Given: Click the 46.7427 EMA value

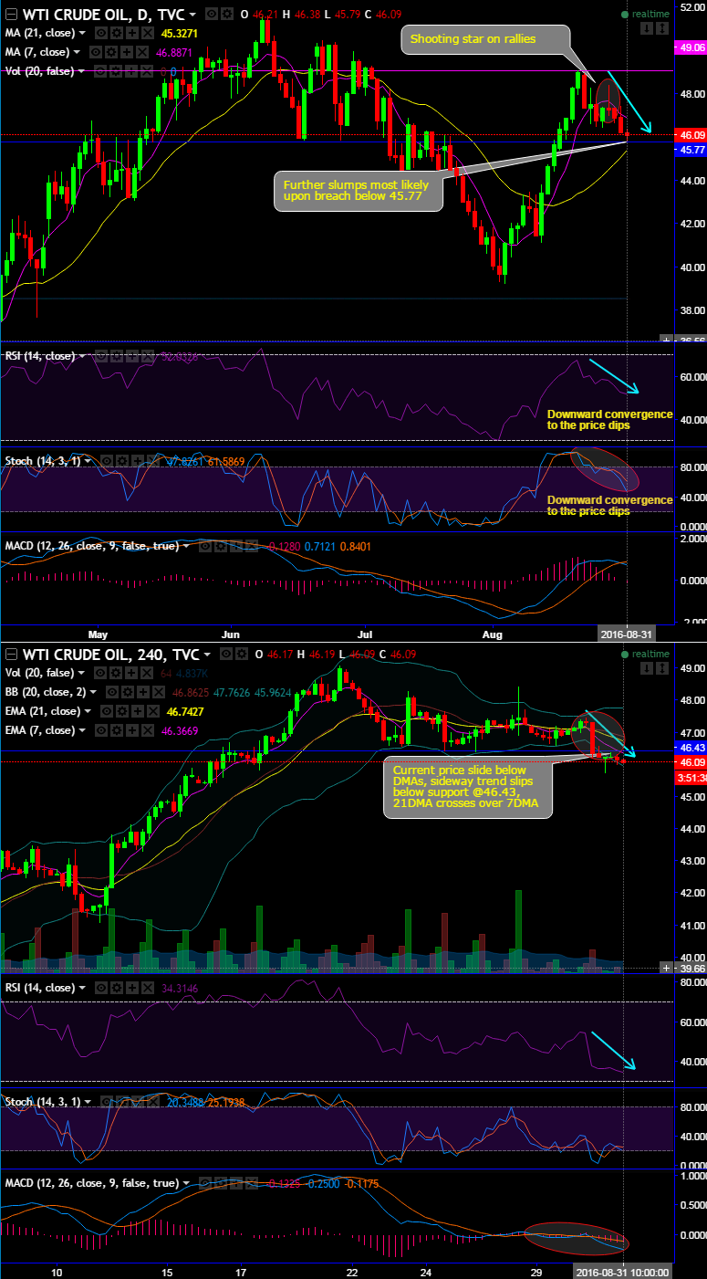Looking at the screenshot, I should 185,710.
